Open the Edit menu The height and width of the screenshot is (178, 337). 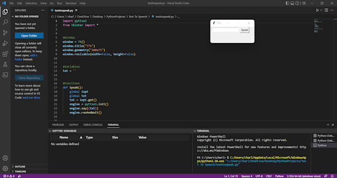(19, 3)
